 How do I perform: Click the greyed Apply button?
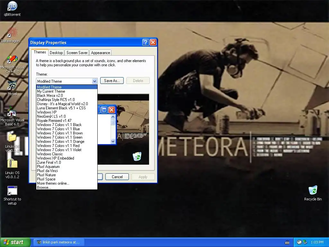[x=143, y=177]
